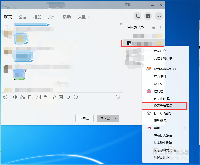Click the 关闭(C) button
The height and width of the screenshot is (165, 200).
(85, 118)
